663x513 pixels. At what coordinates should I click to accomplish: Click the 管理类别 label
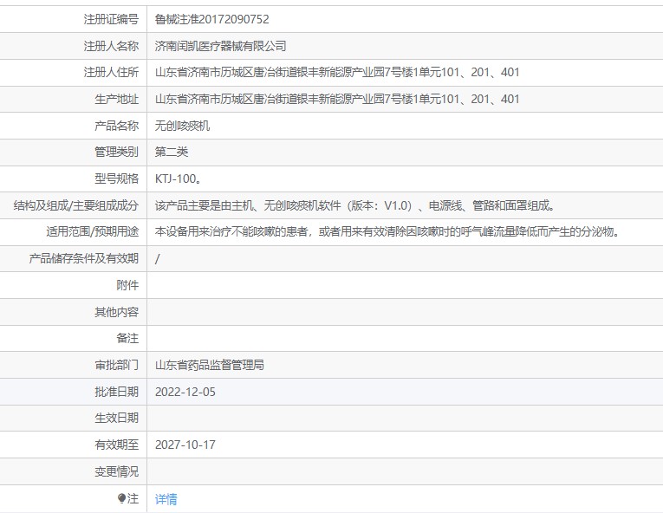tap(117, 152)
